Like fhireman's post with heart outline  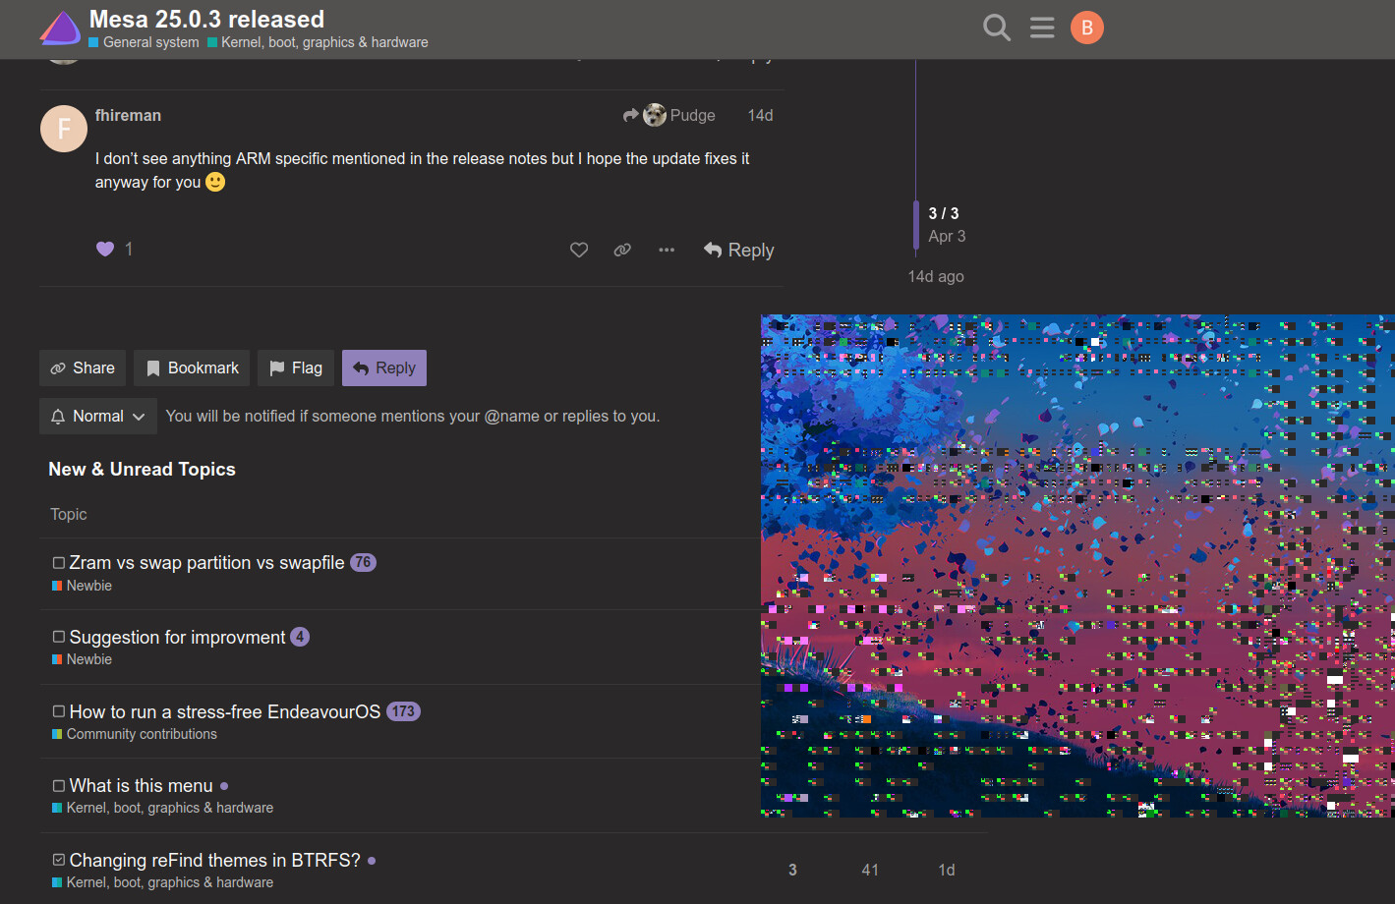coord(579,250)
